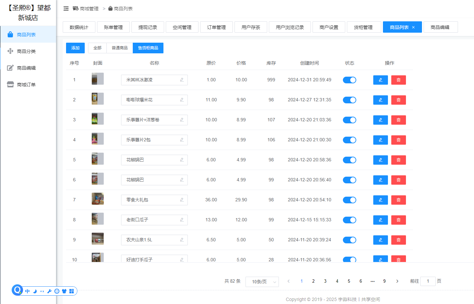Disable status switch for 花椒锅巴 row 5

349,160
